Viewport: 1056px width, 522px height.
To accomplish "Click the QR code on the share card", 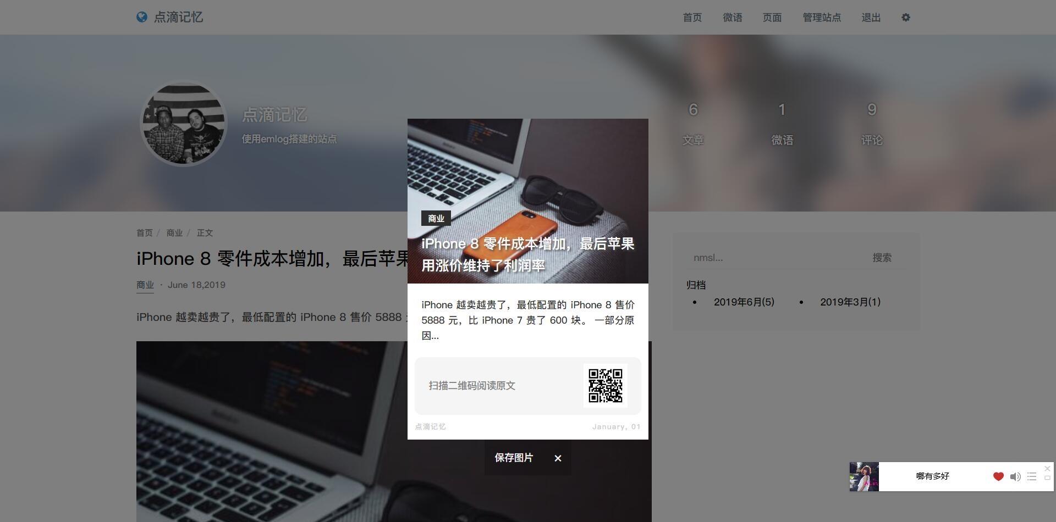I will (x=605, y=385).
